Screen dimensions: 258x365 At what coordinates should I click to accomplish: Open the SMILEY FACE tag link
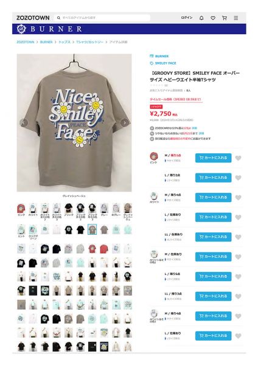point(166,63)
